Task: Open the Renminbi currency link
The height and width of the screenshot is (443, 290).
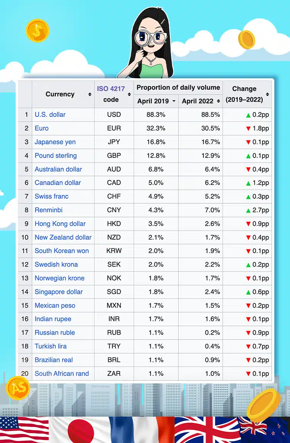Action: [48, 210]
